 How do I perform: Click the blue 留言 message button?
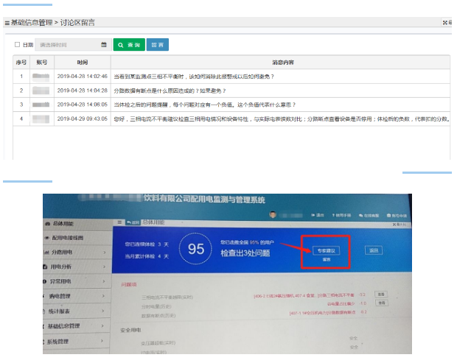coord(157,45)
